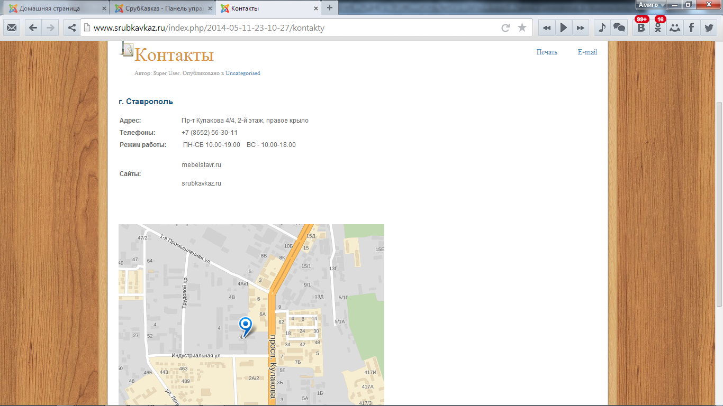Select the Контакты tab
Viewport: 723px width, 406px height.
point(269,8)
